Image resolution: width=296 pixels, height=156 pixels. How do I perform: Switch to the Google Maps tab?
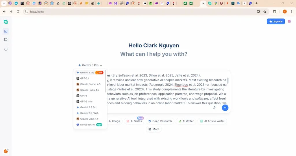(216, 3)
